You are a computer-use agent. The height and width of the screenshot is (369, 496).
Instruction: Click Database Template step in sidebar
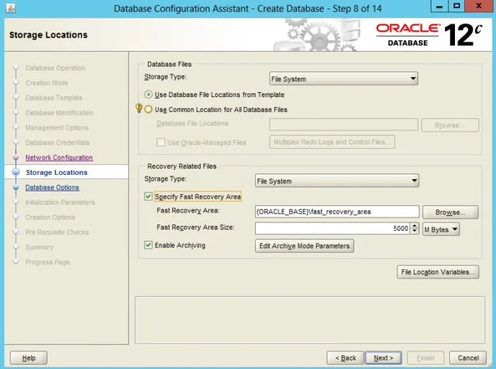54,98
